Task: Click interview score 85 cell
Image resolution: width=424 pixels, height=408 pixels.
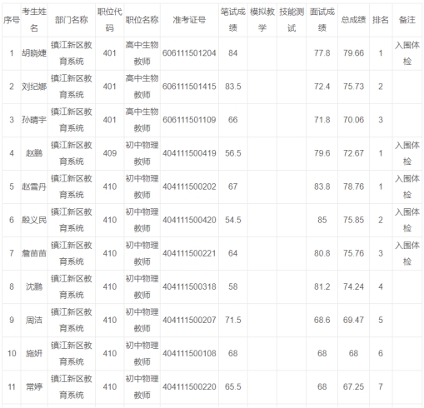Action: 322,220
